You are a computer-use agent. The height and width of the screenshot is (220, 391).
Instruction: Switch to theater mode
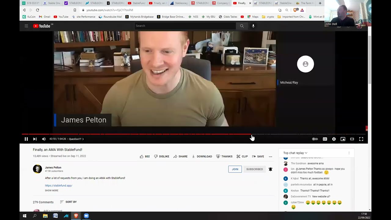click(352, 139)
